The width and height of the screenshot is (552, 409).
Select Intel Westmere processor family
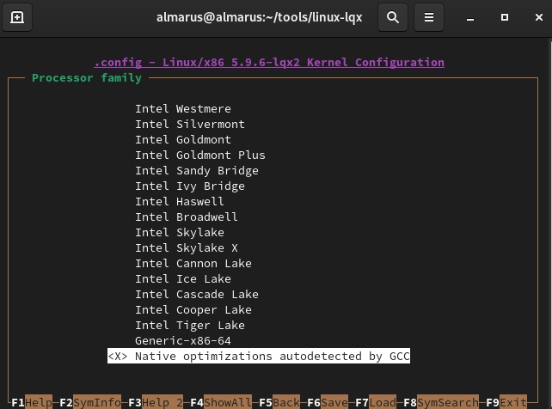pyautogui.click(x=183, y=108)
